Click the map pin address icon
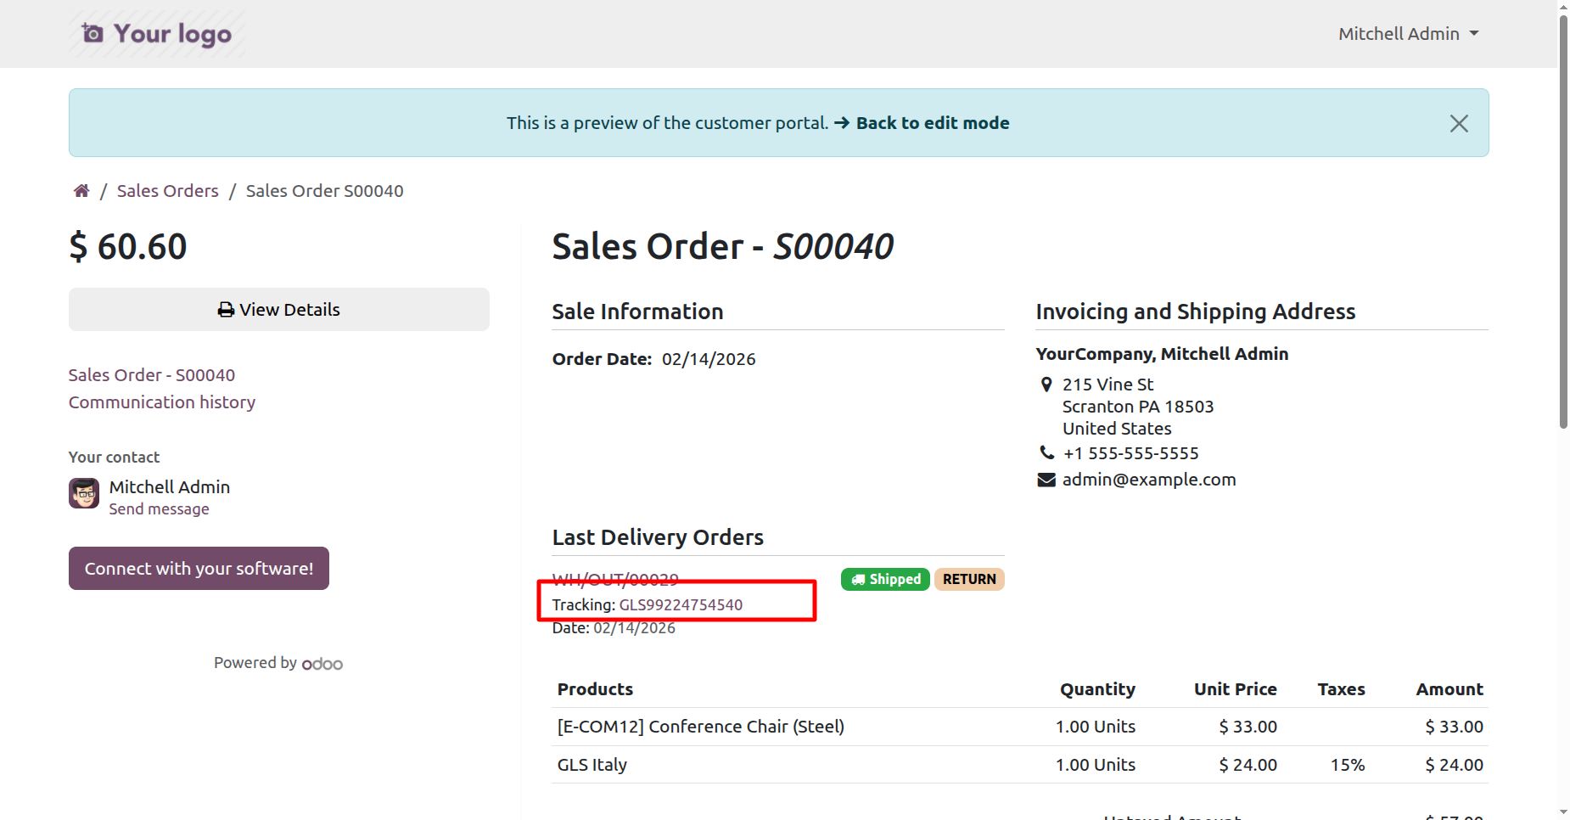 (1046, 385)
